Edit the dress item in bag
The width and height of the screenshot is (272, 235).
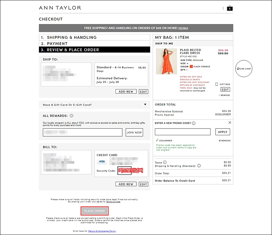[225, 89]
